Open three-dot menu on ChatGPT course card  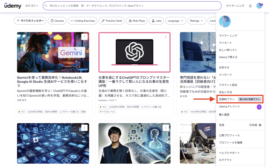(x=166, y=37)
